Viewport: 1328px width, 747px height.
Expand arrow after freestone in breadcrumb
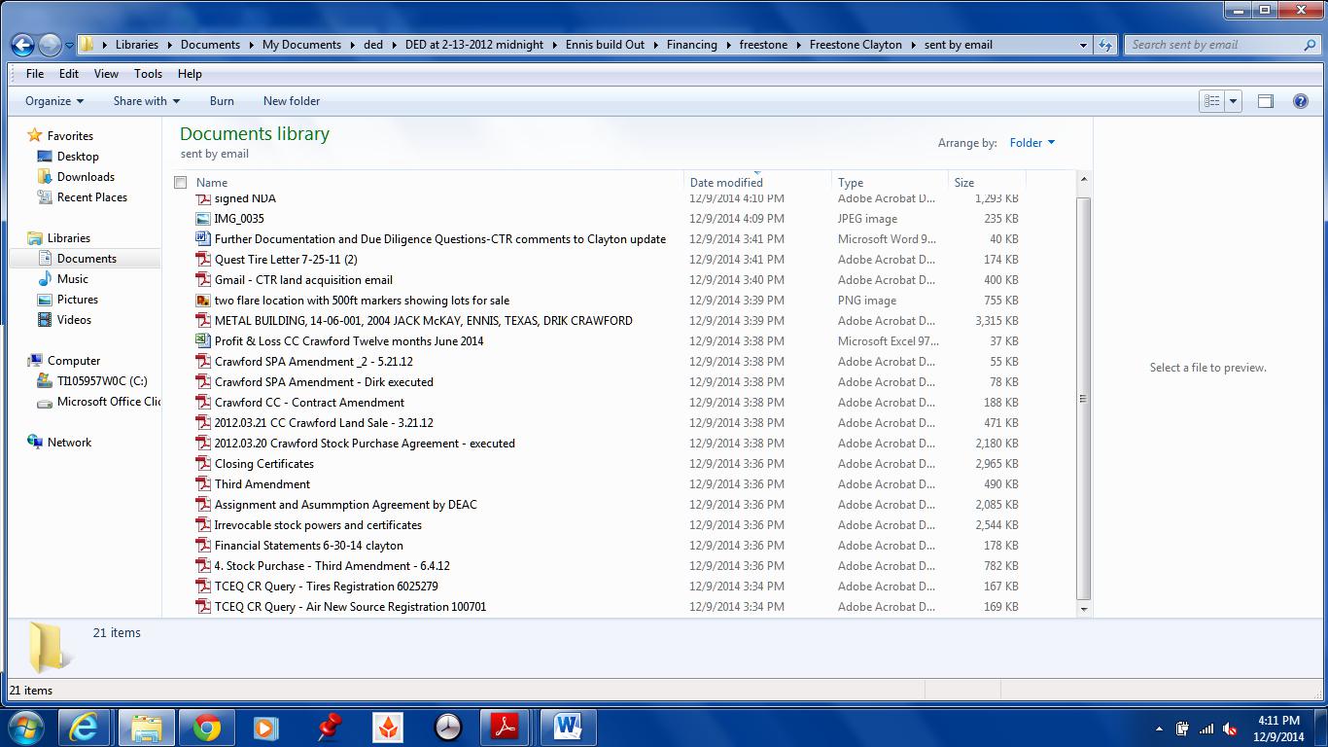click(x=798, y=45)
